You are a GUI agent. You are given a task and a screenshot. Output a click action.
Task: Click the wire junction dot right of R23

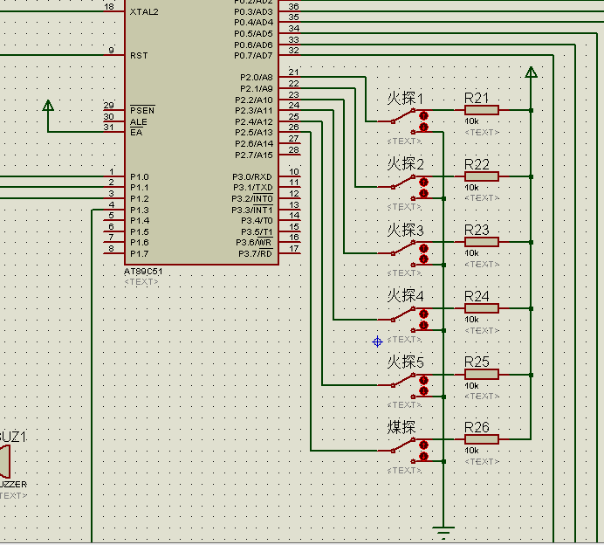pyautogui.click(x=532, y=243)
